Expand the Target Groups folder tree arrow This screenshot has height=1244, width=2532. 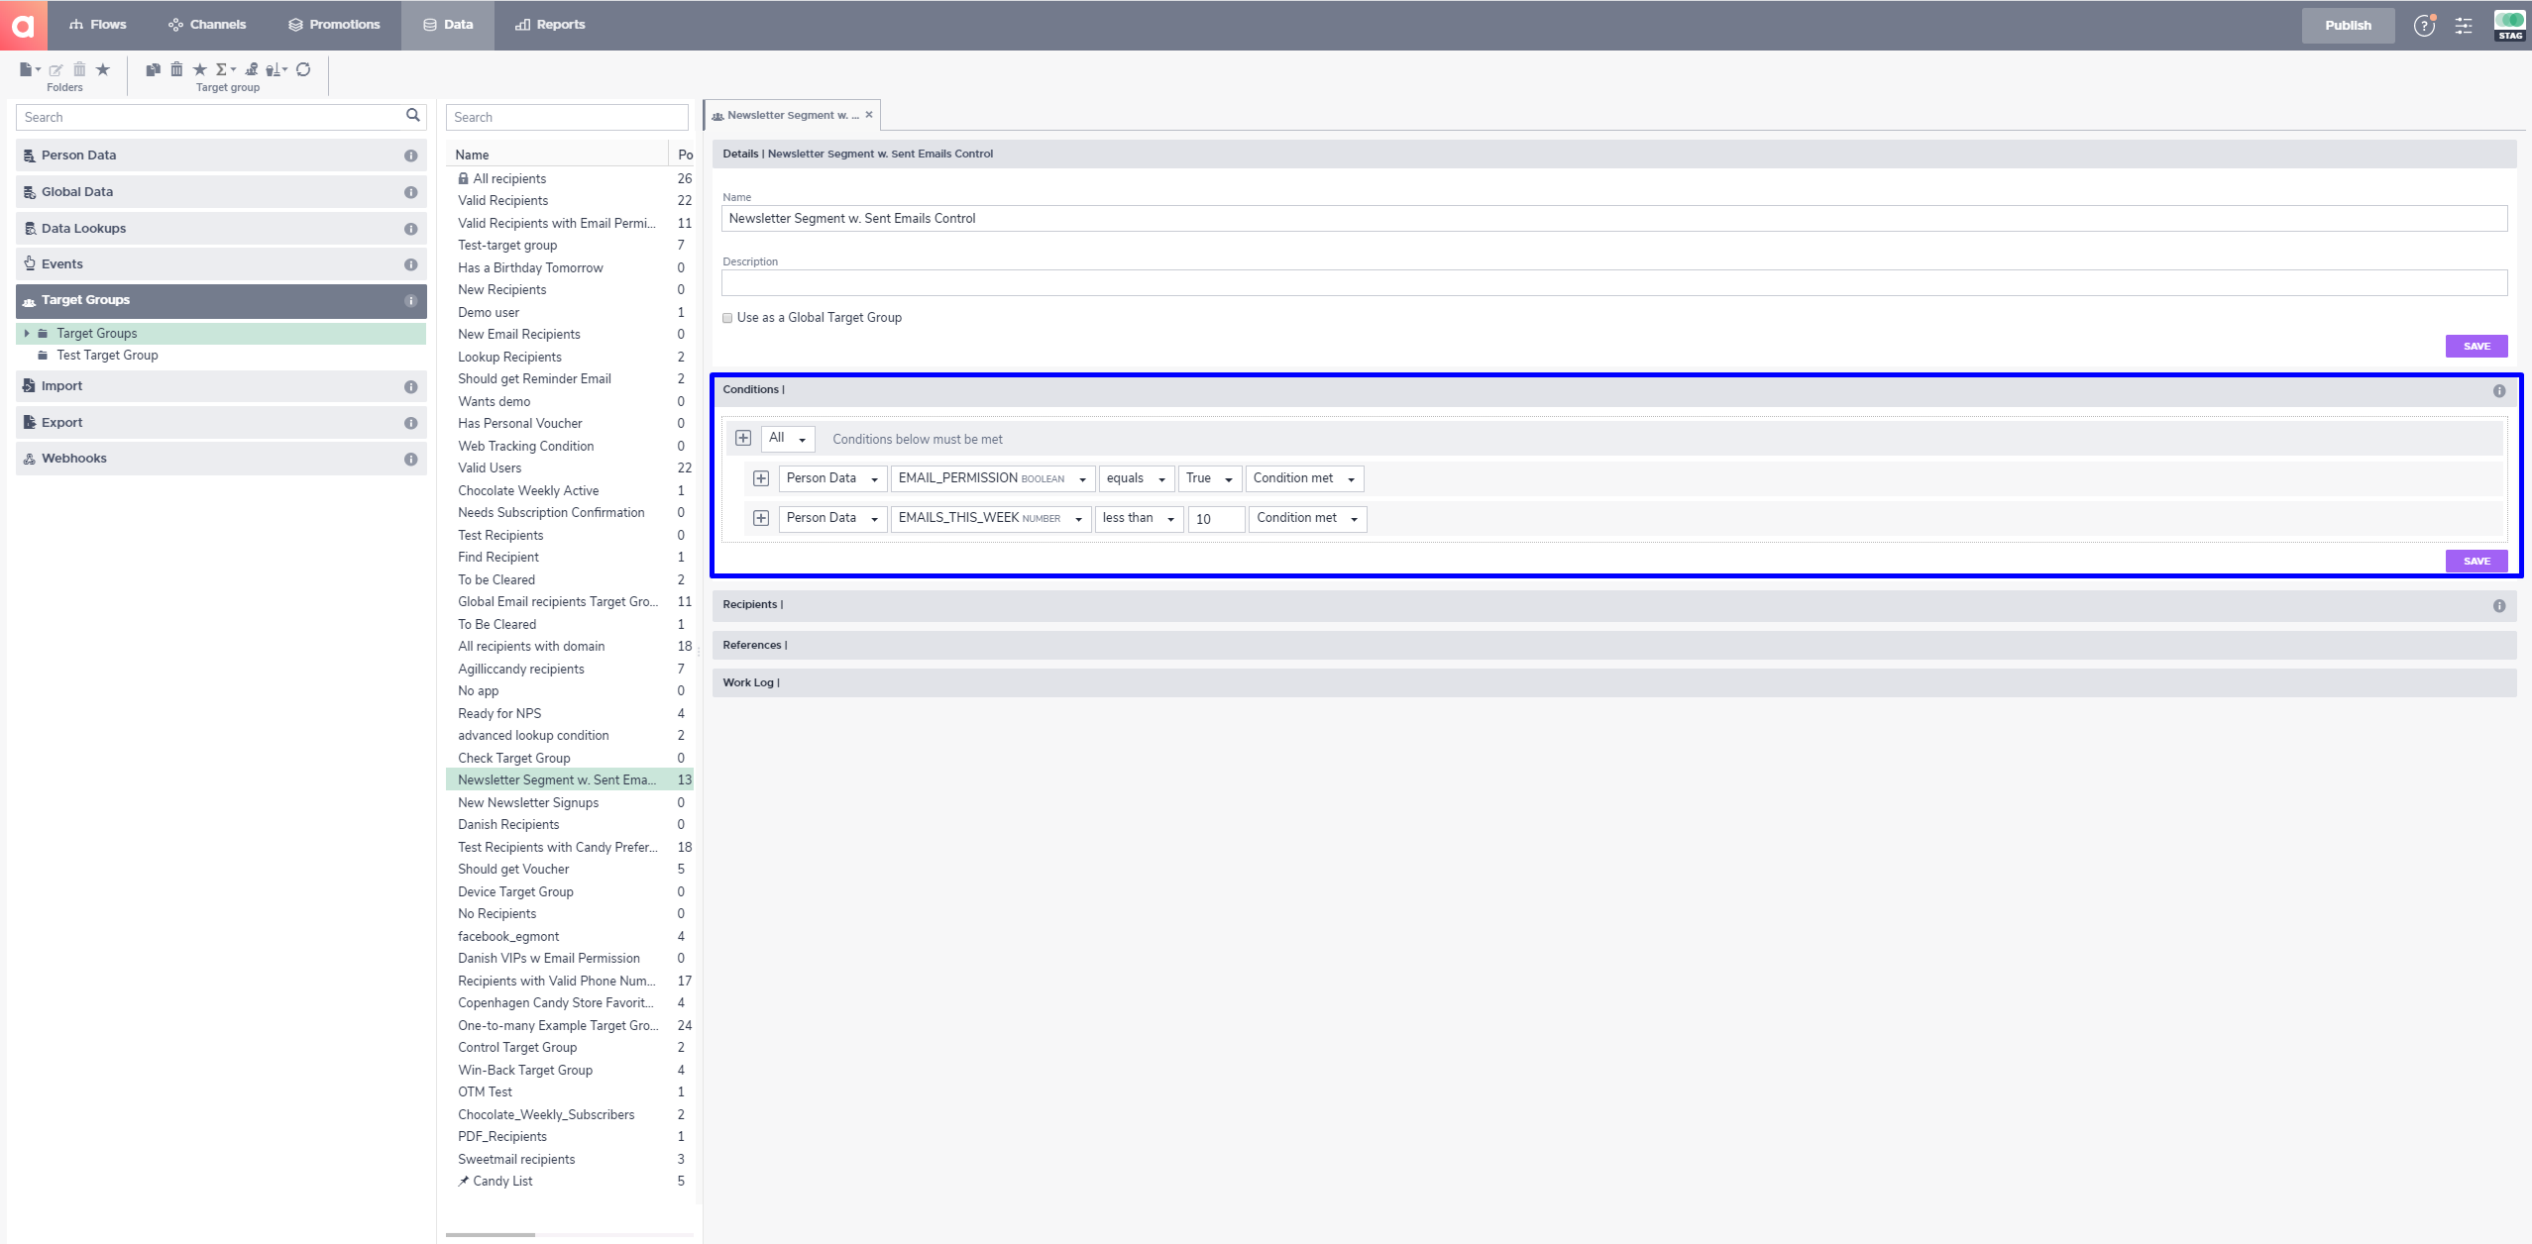click(x=28, y=333)
